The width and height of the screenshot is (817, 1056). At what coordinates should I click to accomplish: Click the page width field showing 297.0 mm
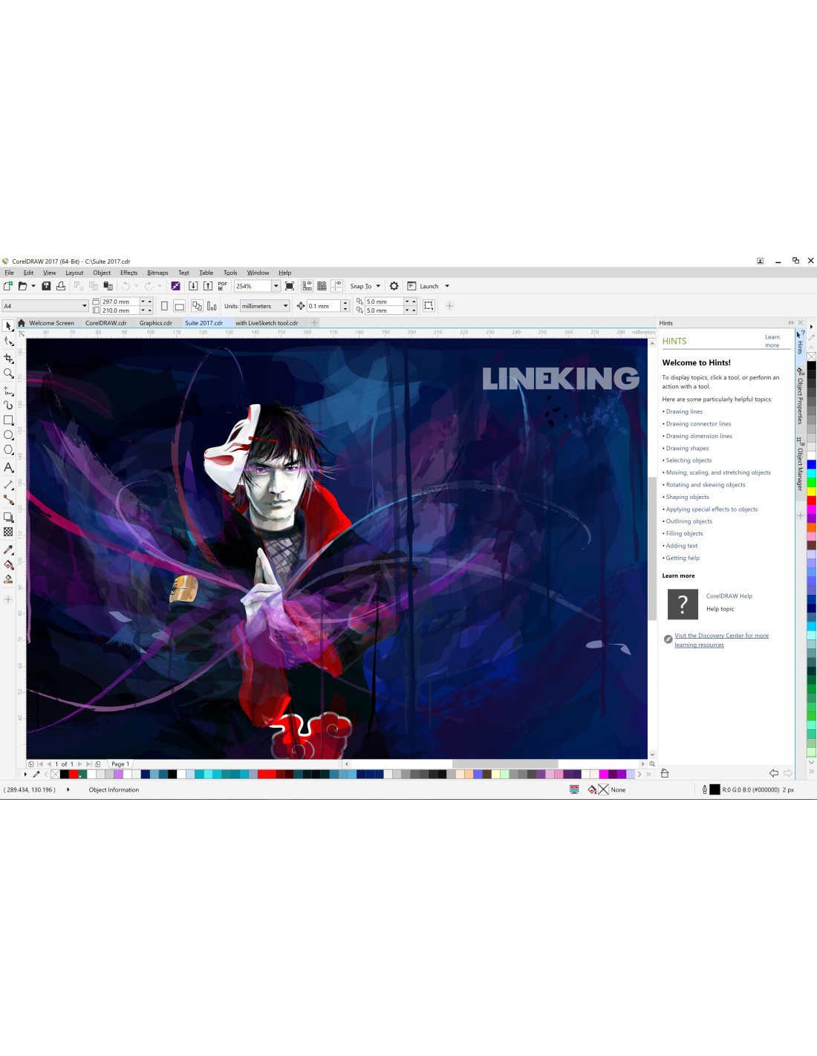120,302
